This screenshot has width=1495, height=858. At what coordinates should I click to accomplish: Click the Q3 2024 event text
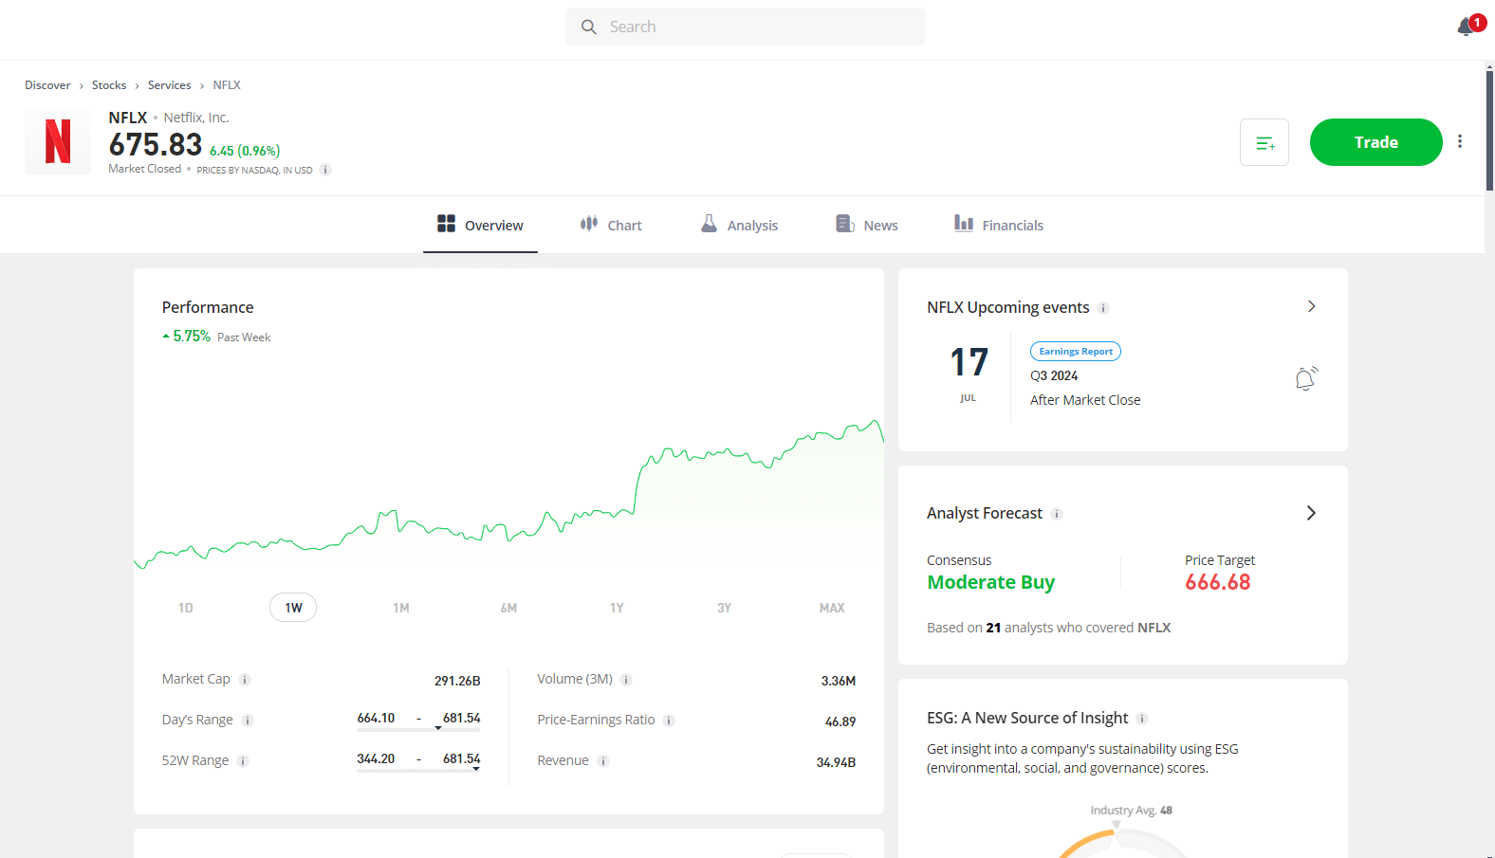[1054, 375]
